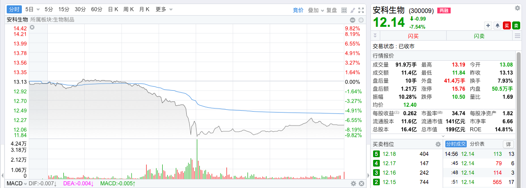This screenshot has width=526, height=188.
Task: Expand more quote details chevron below ROE
Action: (443, 136)
